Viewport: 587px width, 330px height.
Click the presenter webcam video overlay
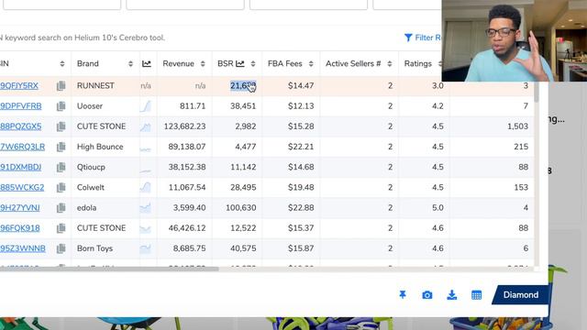(x=515, y=40)
